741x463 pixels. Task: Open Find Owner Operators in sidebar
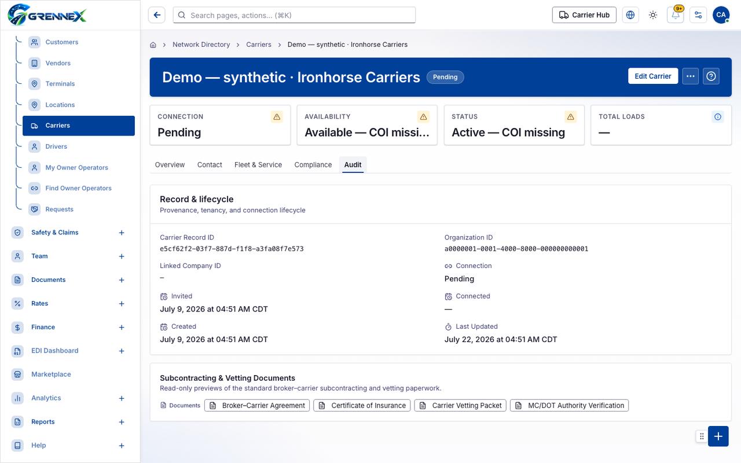(x=79, y=188)
